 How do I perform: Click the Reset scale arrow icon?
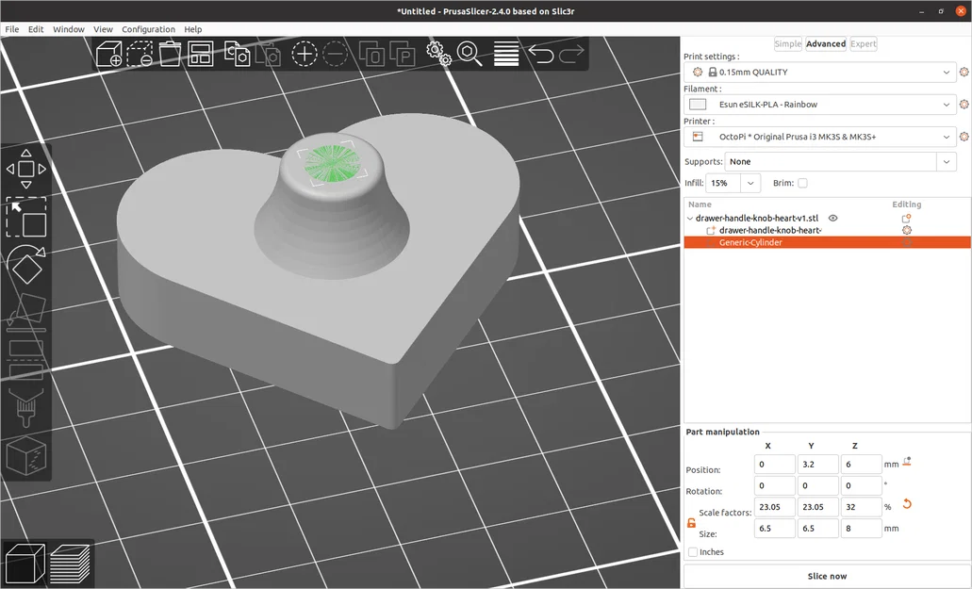click(907, 504)
